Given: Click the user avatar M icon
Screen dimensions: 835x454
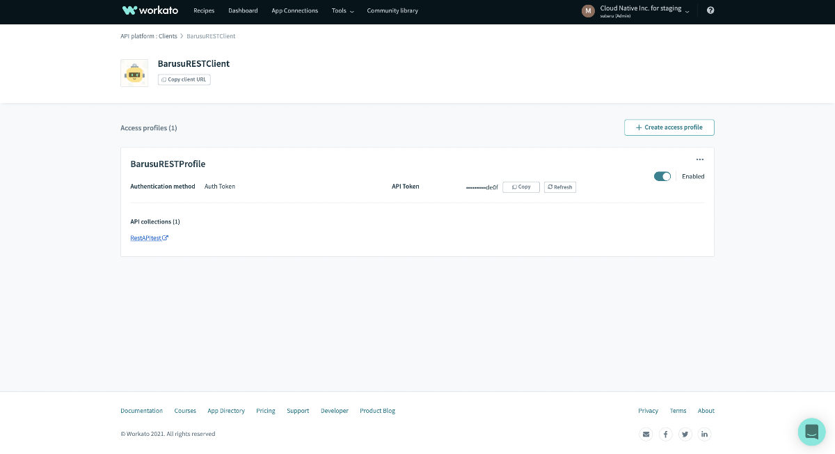Looking at the screenshot, I should point(589,10).
